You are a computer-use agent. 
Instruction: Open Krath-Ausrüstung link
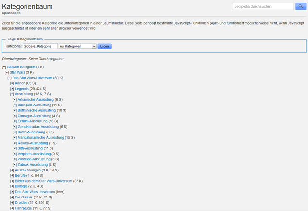click(31, 132)
